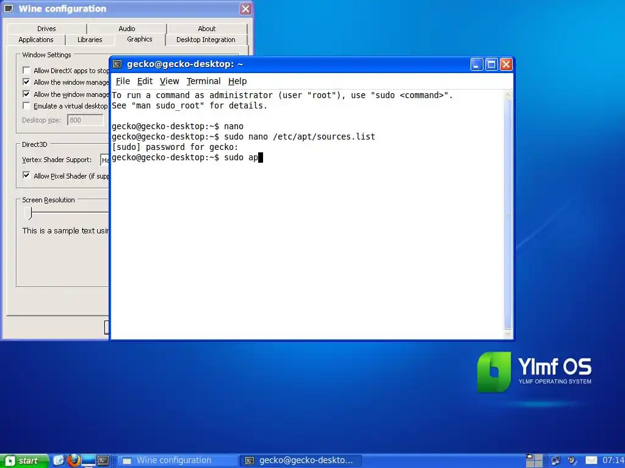Open the mail envelope tray icon

click(x=591, y=461)
